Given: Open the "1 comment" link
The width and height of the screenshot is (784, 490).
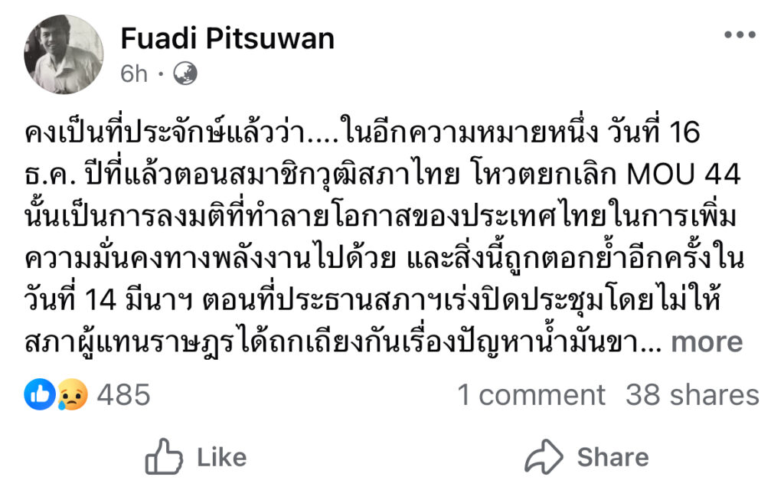Looking at the screenshot, I should (531, 395).
